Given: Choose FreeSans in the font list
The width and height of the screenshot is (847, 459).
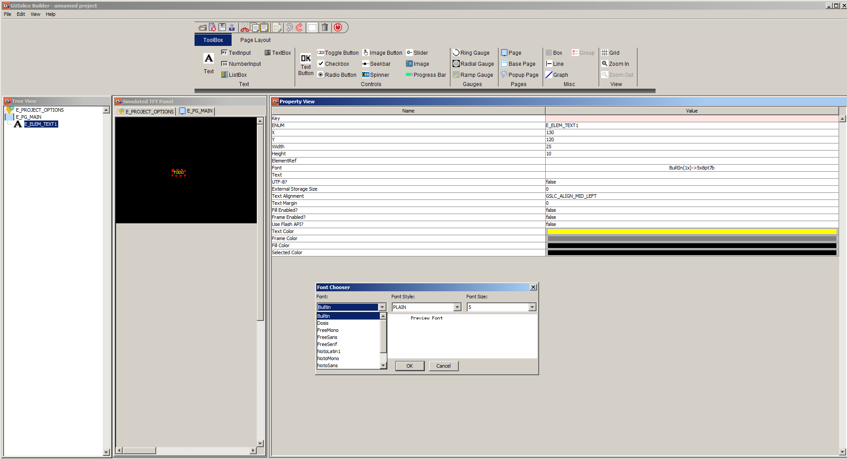Looking at the screenshot, I should [348, 337].
